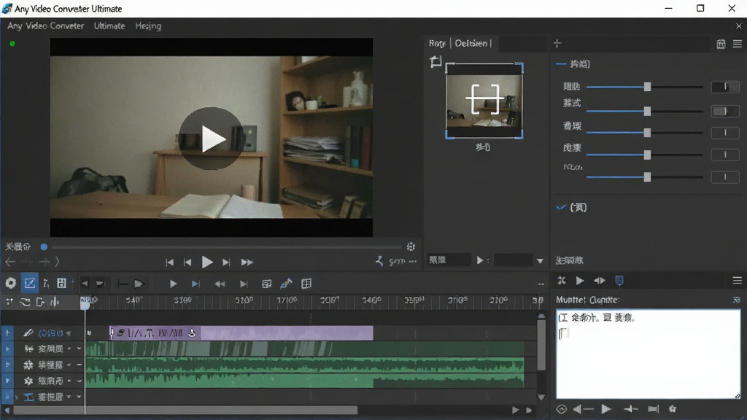
Task: Open gear icon below the text box
Action: [x=672, y=408]
